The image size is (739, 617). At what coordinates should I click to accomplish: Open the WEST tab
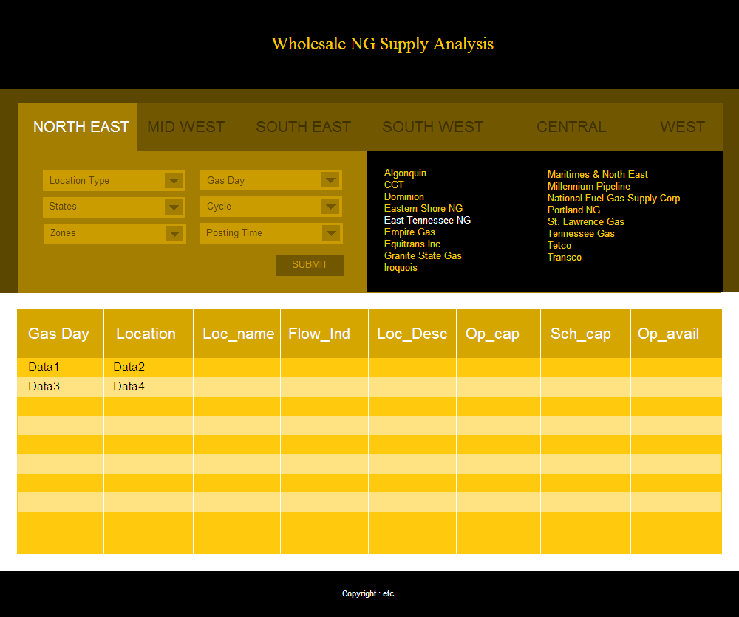click(x=682, y=127)
